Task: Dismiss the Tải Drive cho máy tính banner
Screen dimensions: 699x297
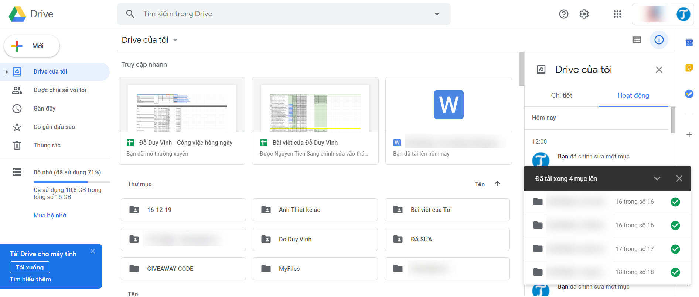Action: 93,251
